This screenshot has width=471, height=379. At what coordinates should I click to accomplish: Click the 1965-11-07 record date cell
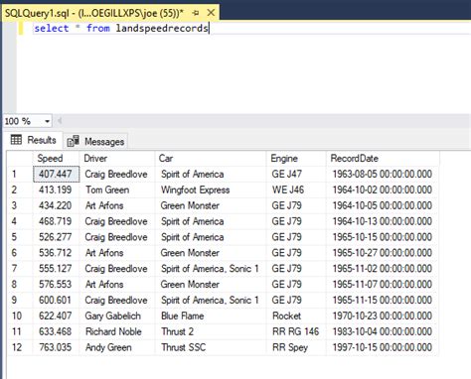coord(383,284)
